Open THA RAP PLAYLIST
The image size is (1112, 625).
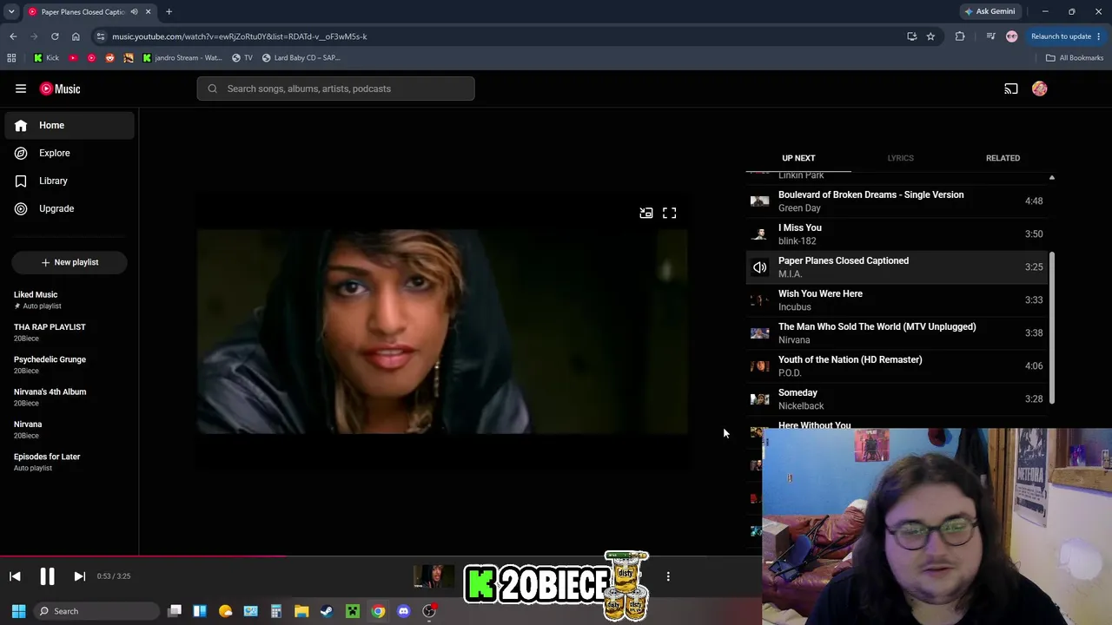pyautogui.click(x=69, y=332)
